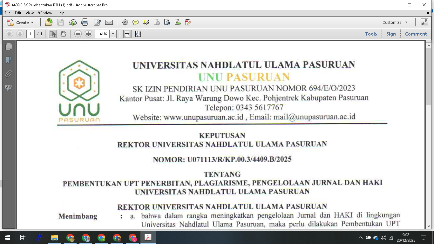Show Bookmarks panel in sidebar

click(9, 60)
